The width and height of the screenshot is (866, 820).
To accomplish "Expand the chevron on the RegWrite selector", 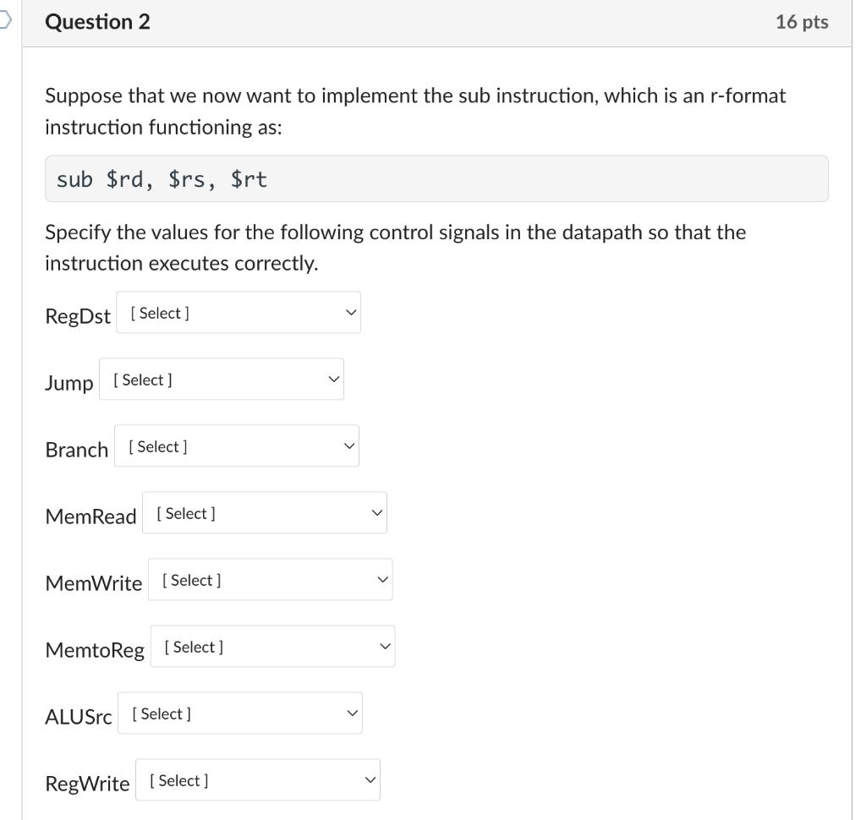I will 370,779.
